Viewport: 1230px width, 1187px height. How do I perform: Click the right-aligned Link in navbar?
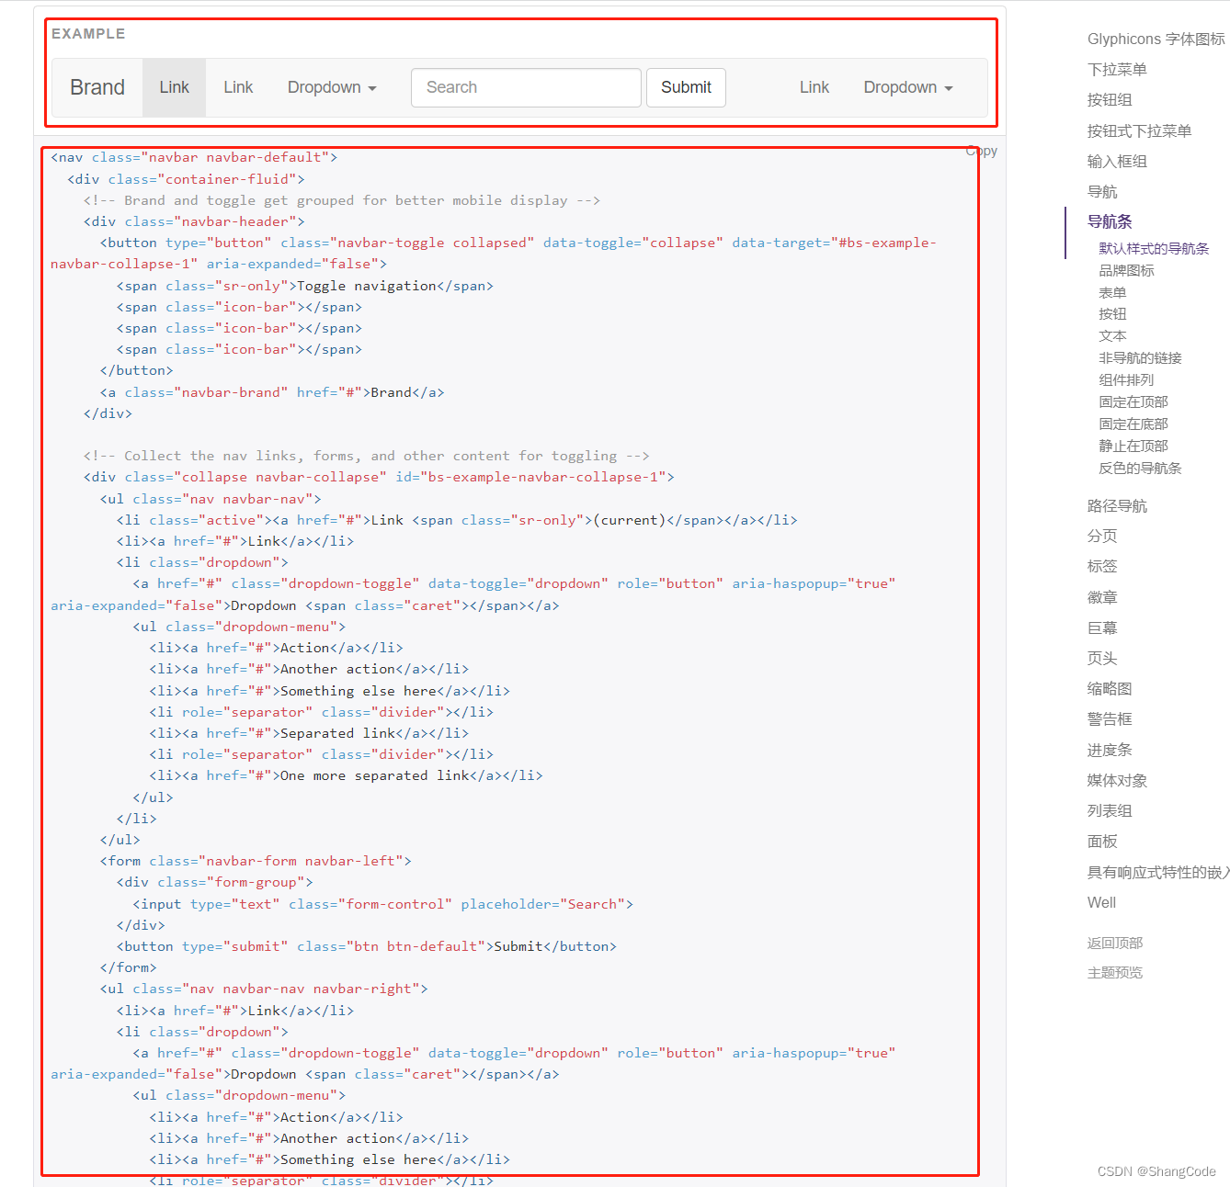tap(814, 87)
